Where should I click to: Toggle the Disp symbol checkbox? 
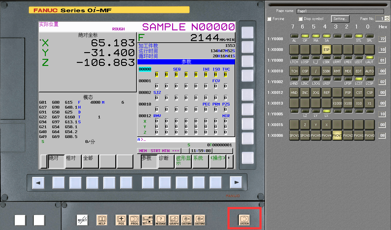tap(301, 19)
